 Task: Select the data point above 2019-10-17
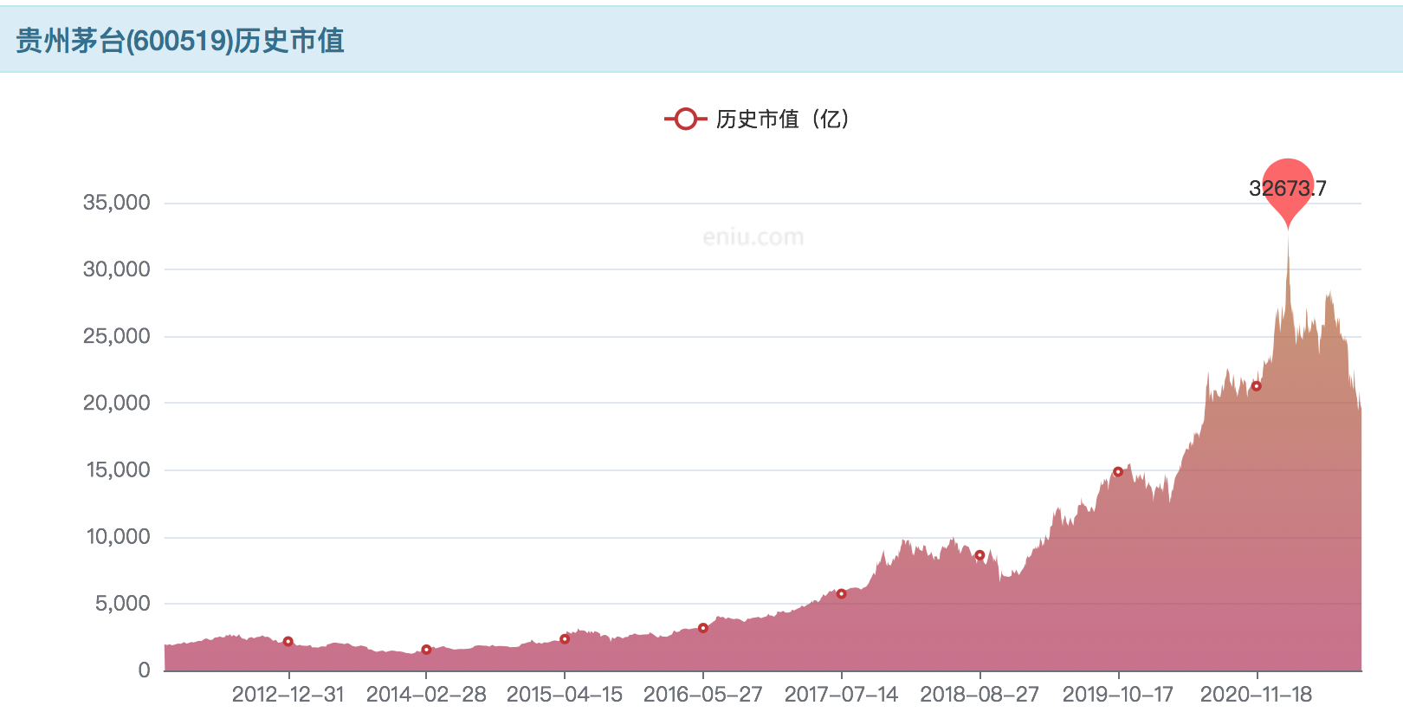tap(1118, 472)
